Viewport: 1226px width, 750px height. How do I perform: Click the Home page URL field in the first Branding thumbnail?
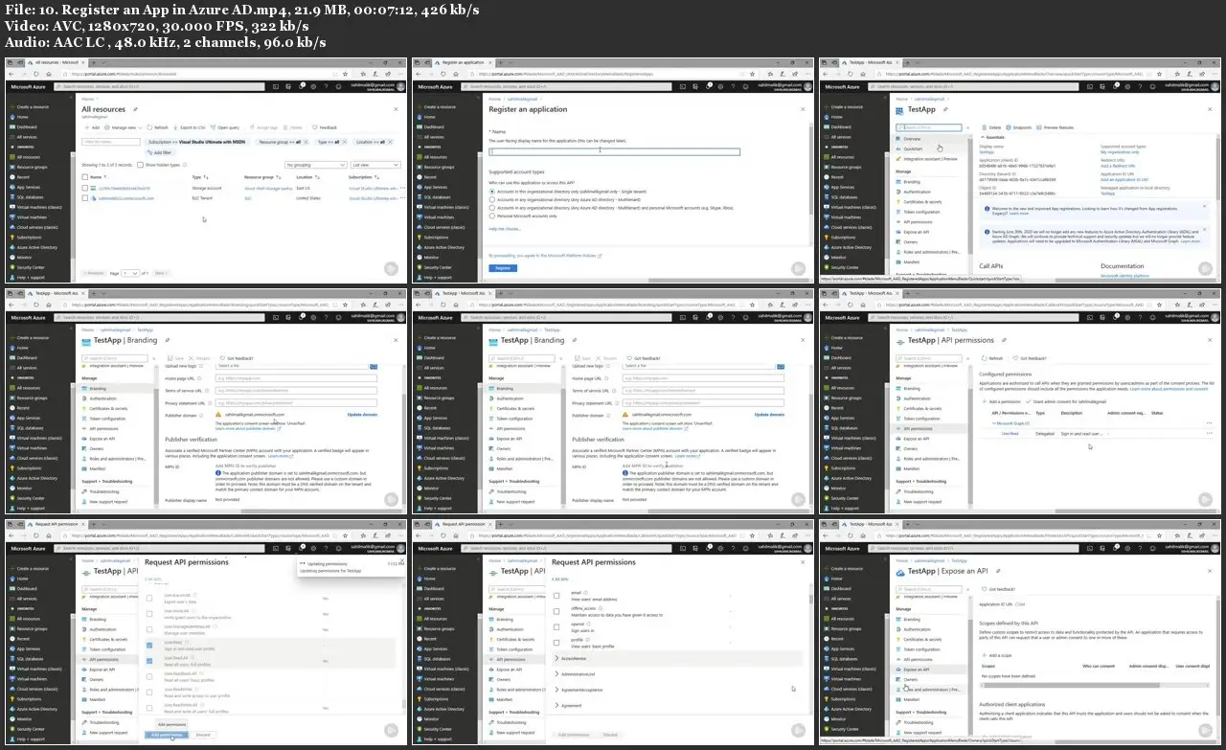click(294, 378)
